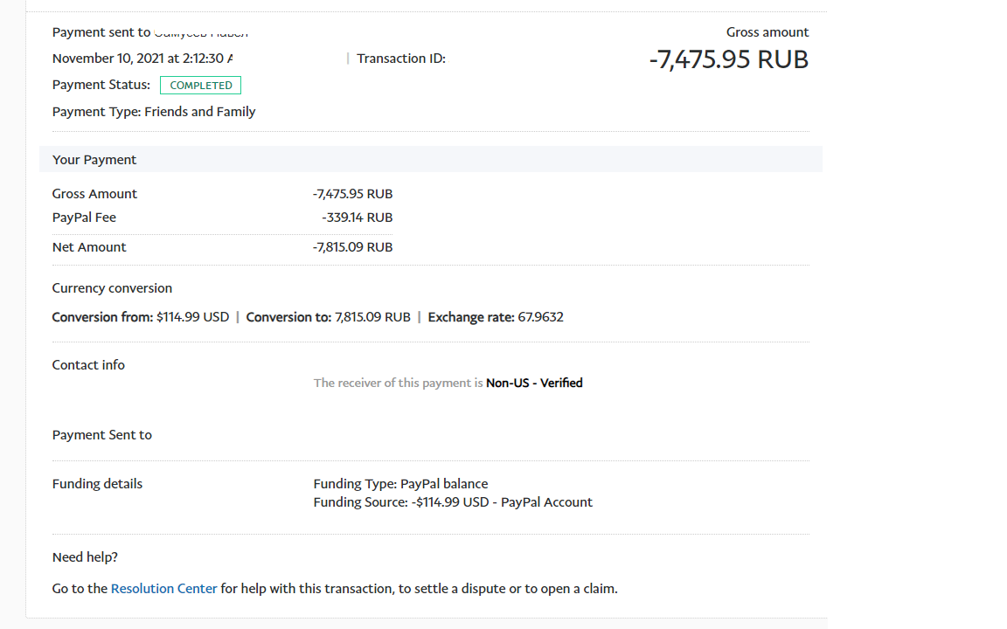Click the Transaction ID label
Image resolution: width=1007 pixels, height=629 pixels.
400,59
